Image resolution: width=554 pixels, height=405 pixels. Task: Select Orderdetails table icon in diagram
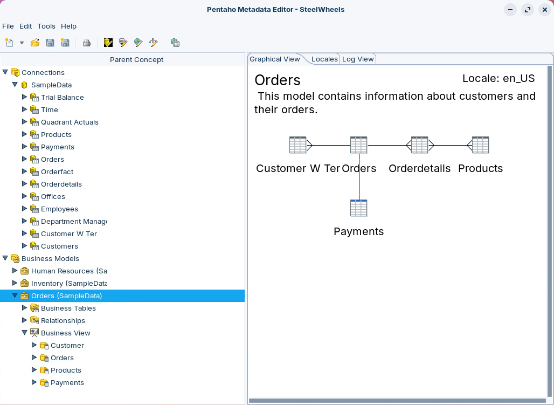click(420, 145)
